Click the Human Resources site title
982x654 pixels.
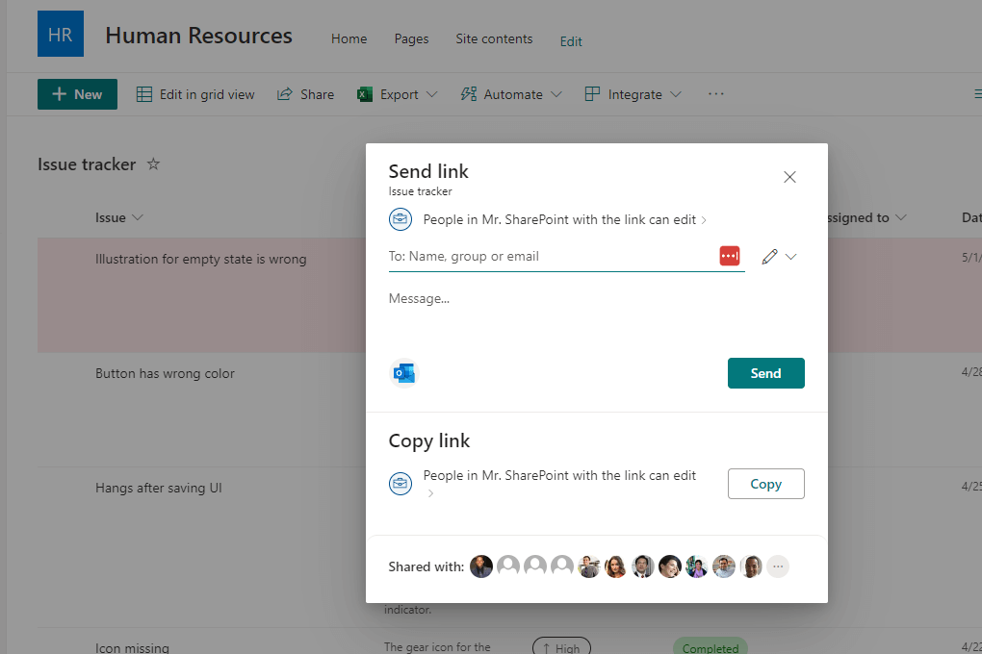tap(198, 36)
